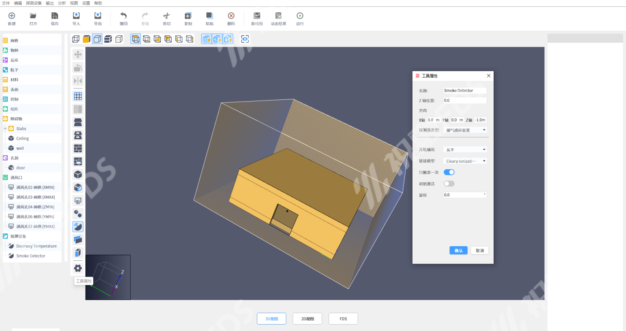This screenshot has height=331, width=626.
Task: Open the 编辑 menu
Action: point(18,3)
